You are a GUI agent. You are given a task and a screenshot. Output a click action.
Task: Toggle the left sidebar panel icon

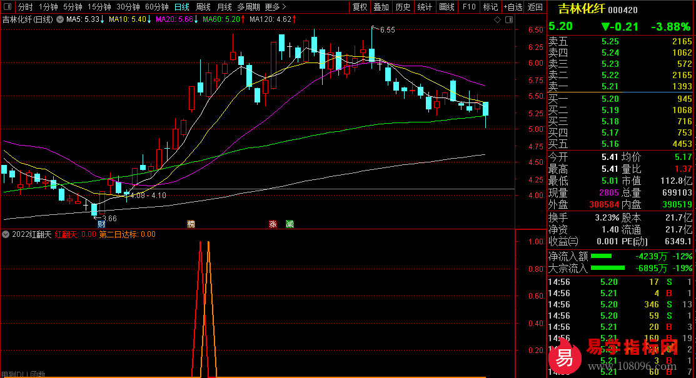point(7,7)
